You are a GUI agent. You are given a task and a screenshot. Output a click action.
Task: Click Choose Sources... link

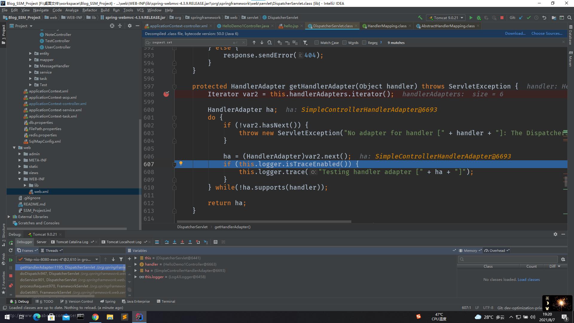click(x=547, y=33)
